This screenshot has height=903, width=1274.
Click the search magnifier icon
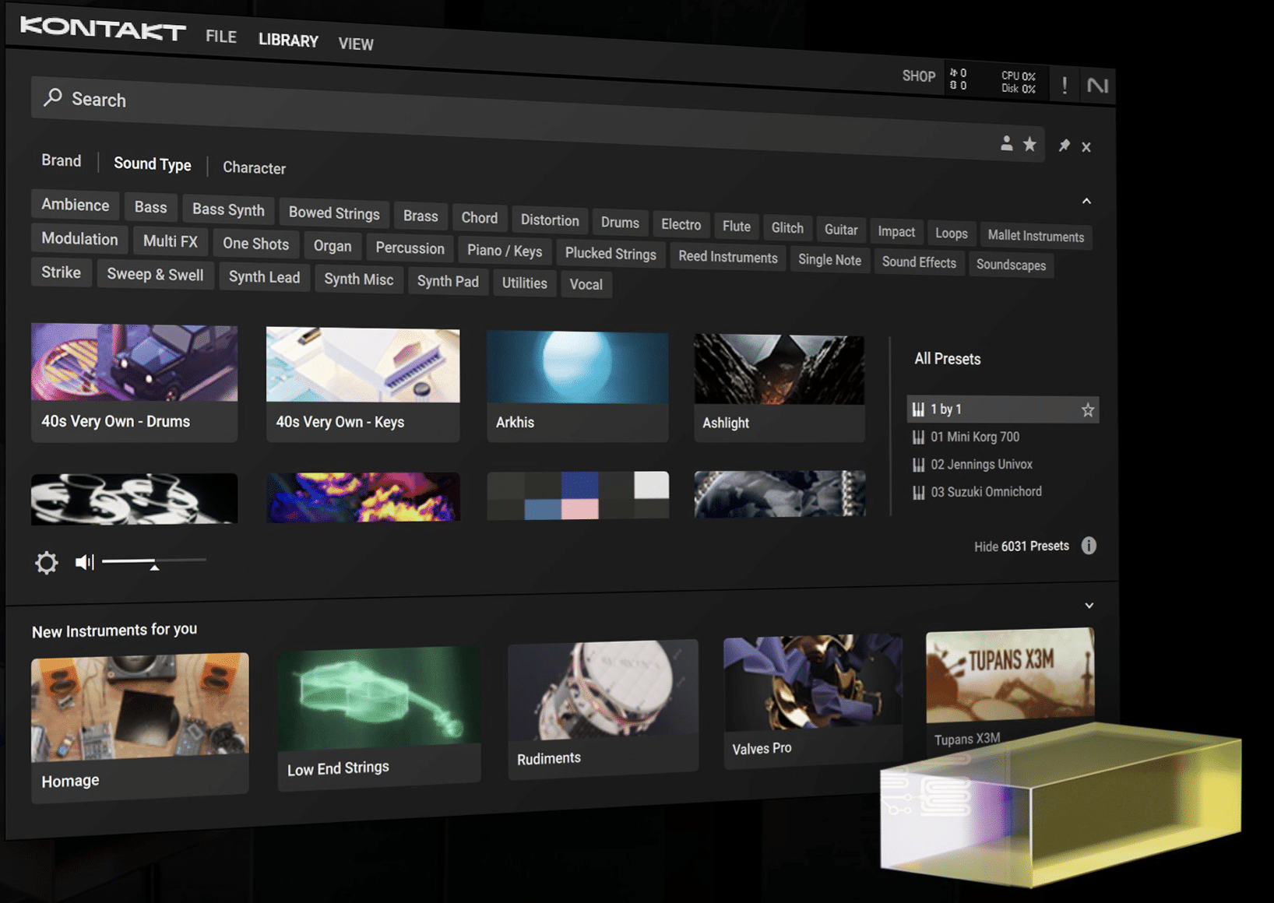pyautogui.click(x=52, y=97)
